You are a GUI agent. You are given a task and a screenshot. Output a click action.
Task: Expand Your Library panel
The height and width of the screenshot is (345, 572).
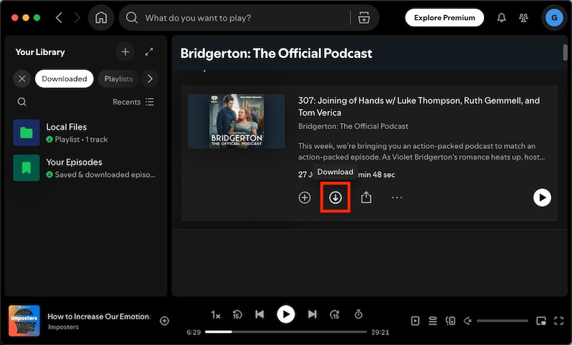149,52
